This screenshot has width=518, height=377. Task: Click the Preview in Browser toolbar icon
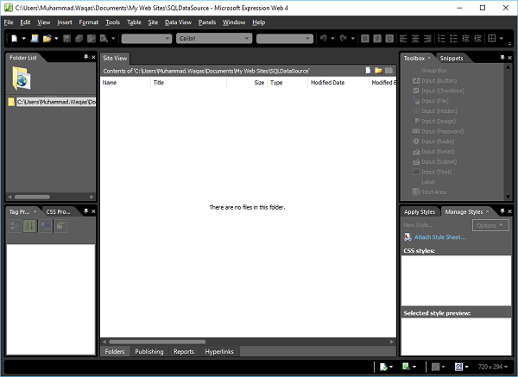point(104,39)
